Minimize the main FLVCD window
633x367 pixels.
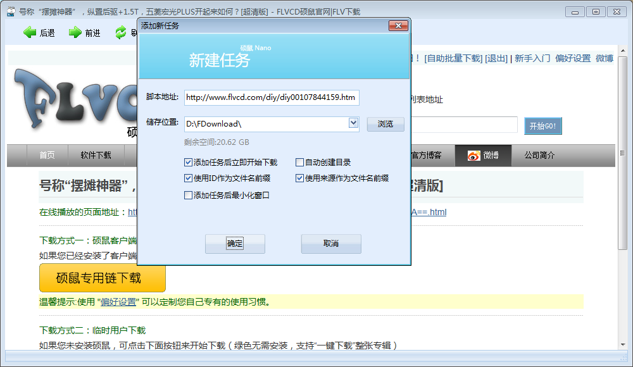(575, 12)
